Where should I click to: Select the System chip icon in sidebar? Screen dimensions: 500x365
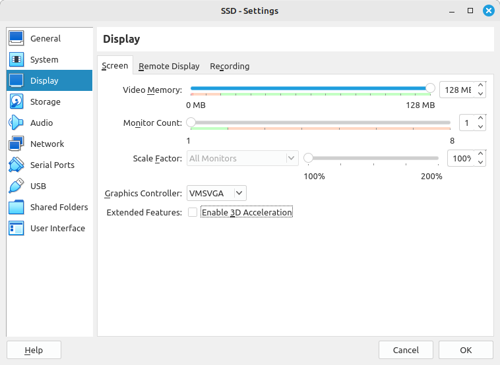tap(16, 60)
